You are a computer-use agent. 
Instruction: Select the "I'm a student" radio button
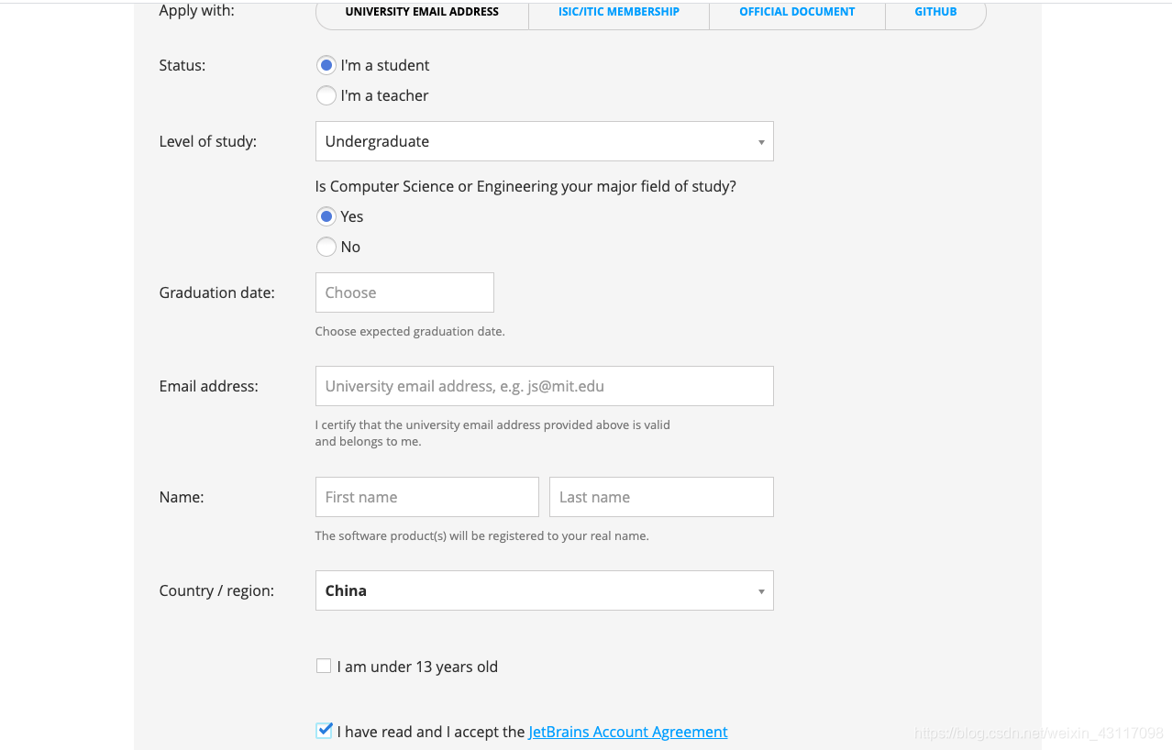326,65
